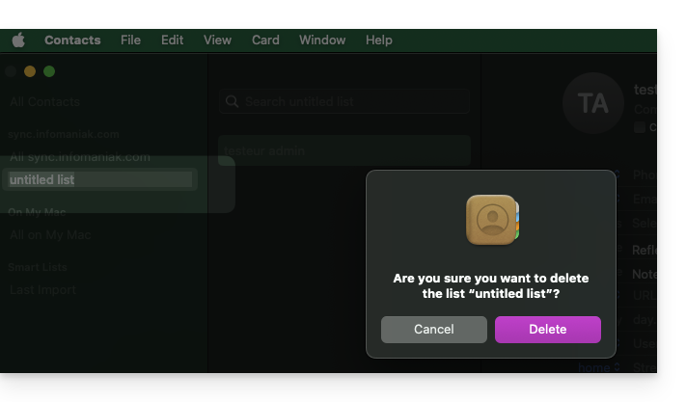
Task: Open the Card menu
Action: tap(265, 40)
